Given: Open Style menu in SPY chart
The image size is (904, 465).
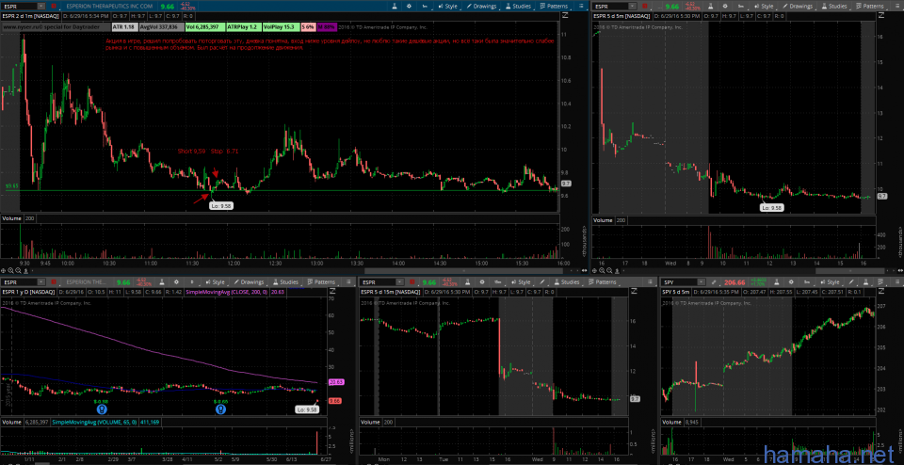Looking at the screenshot, I should [831, 281].
